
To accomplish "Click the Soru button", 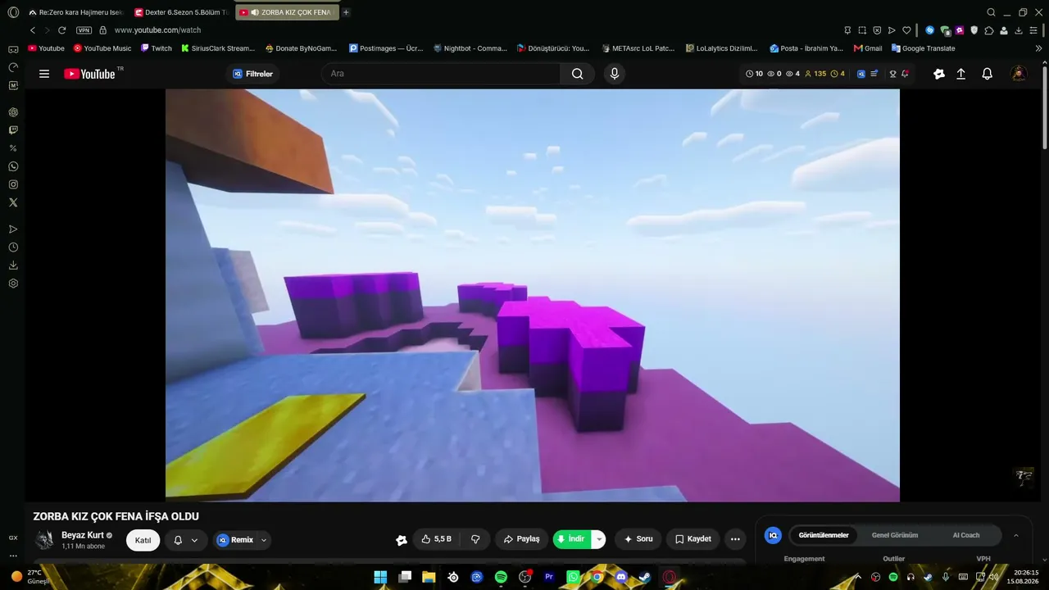I will coord(638,539).
